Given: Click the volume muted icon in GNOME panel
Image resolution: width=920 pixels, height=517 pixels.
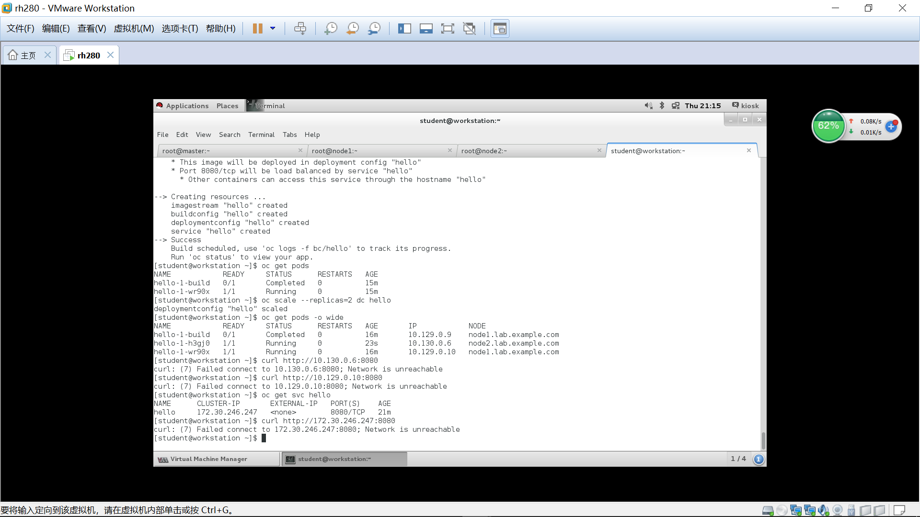Looking at the screenshot, I should pos(648,106).
